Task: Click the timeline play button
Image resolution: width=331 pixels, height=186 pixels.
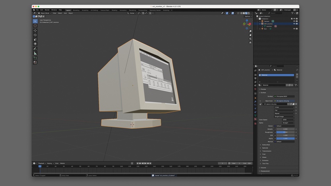Action: point(145,163)
